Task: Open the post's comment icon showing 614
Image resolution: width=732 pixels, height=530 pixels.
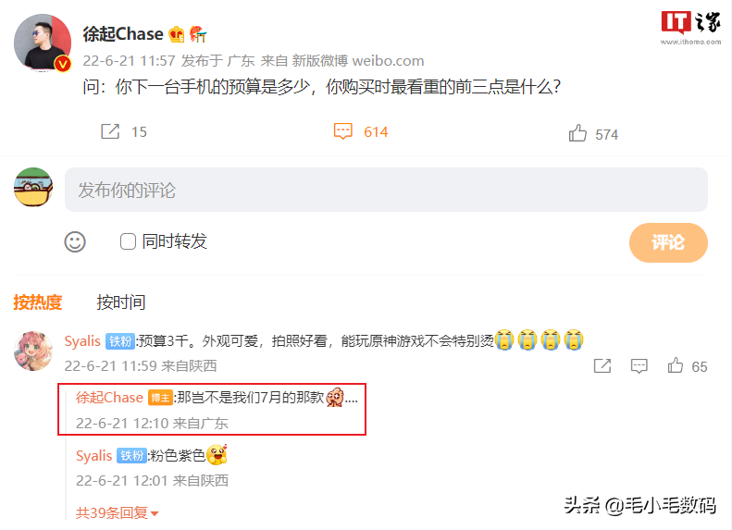Action: (342, 131)
